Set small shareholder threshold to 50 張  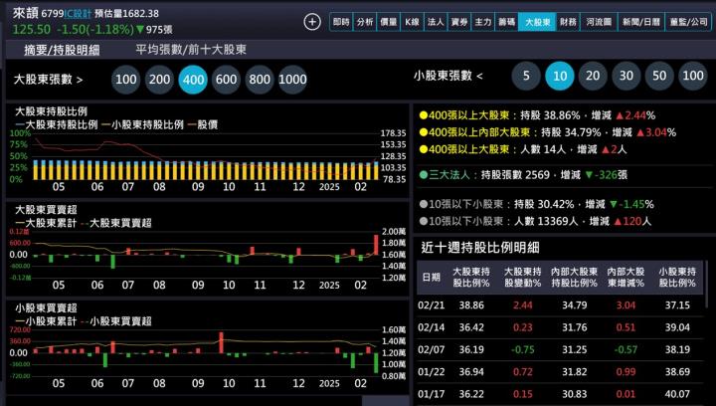coord(659,76)
